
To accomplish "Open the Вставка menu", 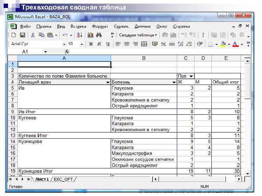I will pyautogui.click(x=78, y=26).
